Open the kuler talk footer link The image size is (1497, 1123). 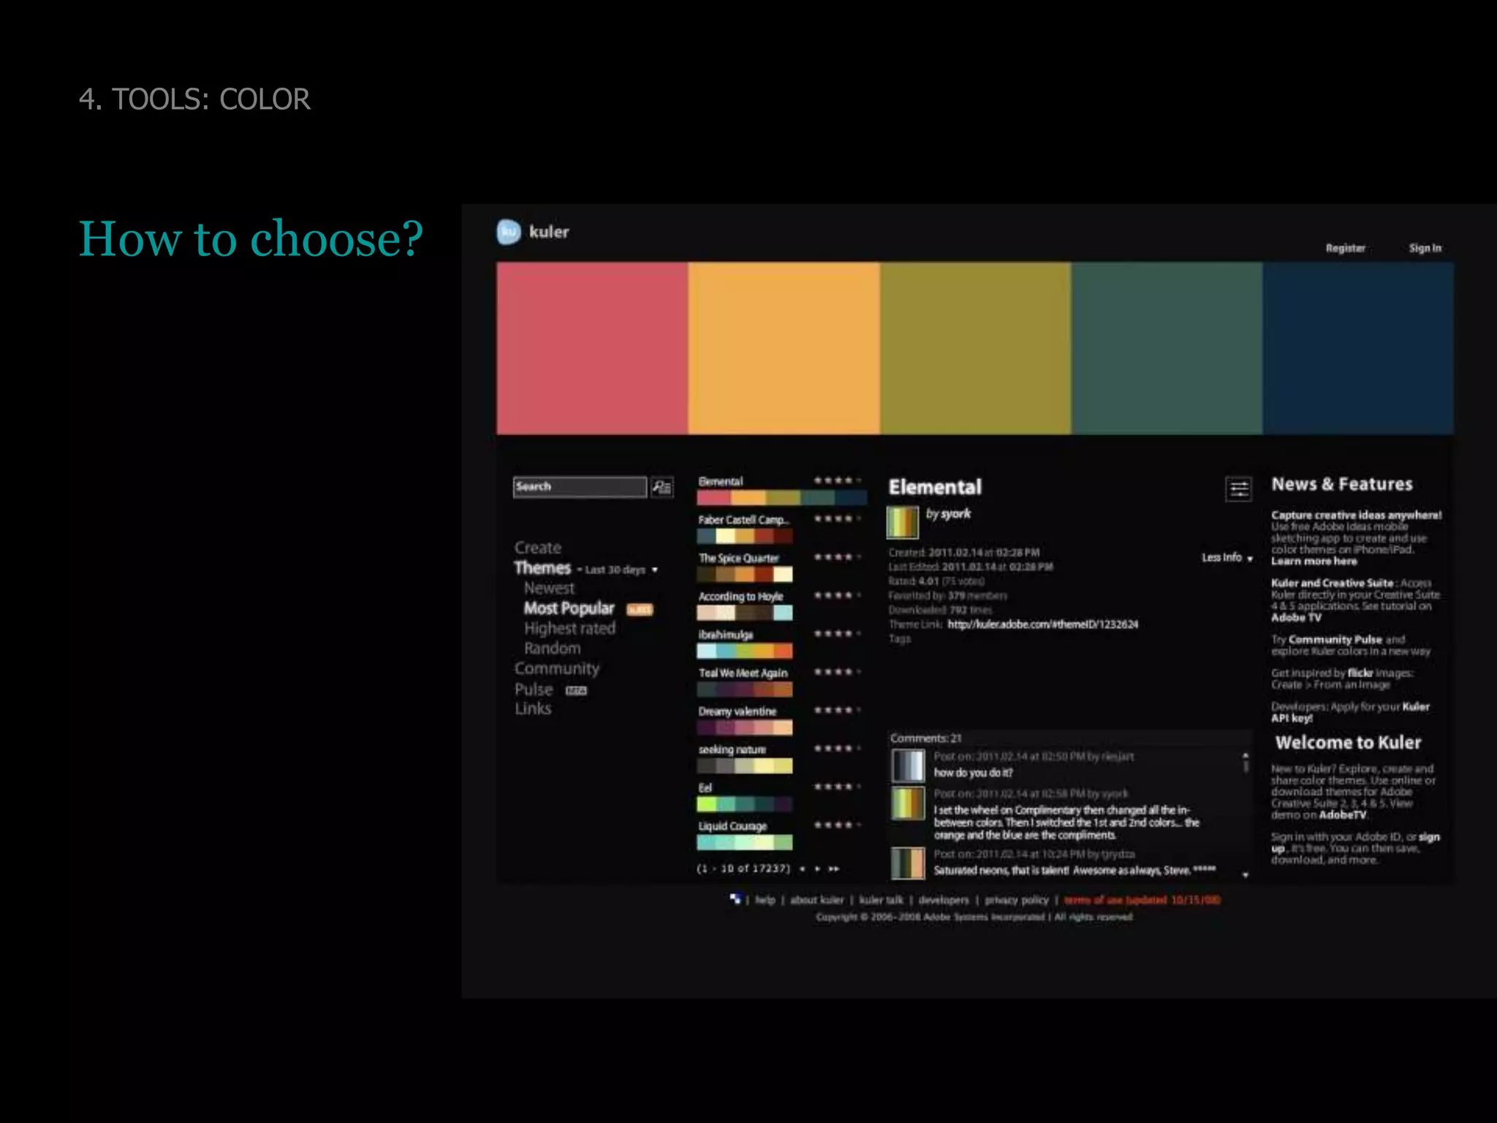click(x=881, y=900)
